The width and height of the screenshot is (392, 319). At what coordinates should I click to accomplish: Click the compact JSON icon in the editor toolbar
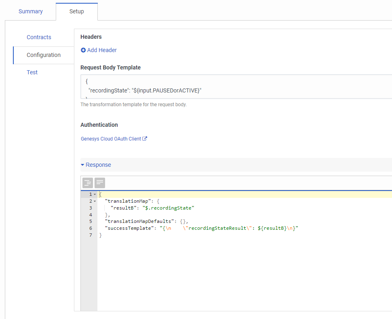coord(100,183)
